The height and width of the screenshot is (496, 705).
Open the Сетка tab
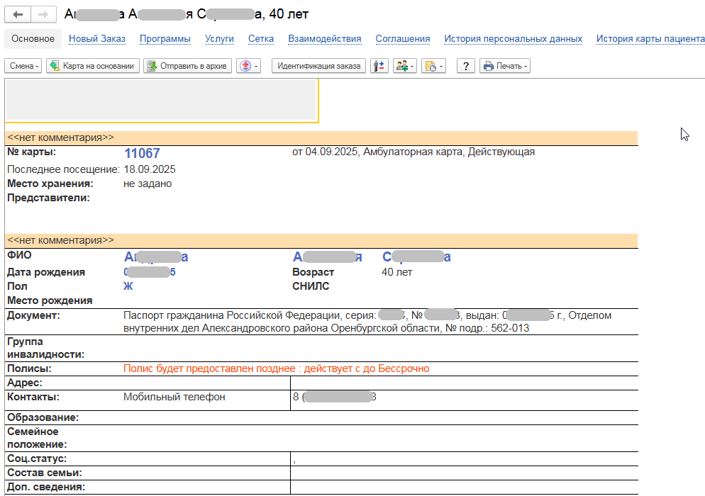pyautogui.click(x=261, y=39)
